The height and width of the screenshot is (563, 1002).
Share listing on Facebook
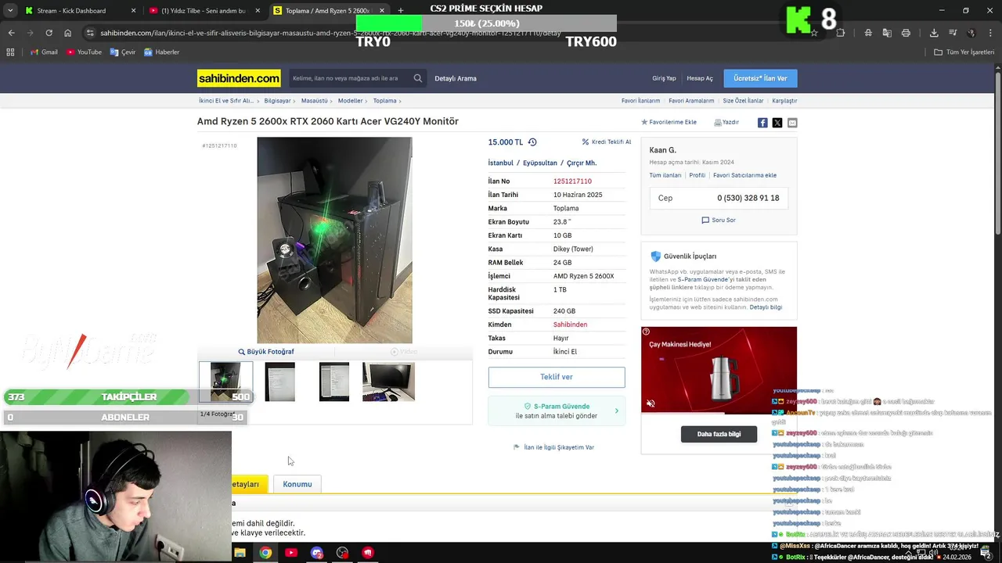point(762,123)
